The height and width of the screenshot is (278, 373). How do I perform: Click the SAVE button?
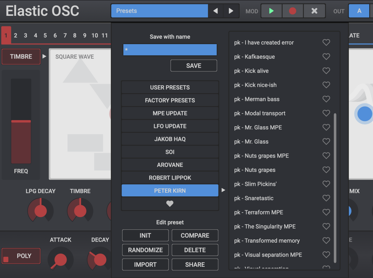coord(194,65)
